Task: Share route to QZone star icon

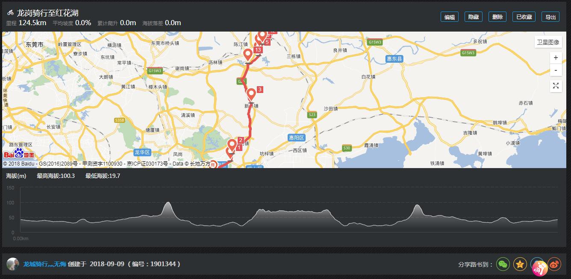Action: (x=520, y=264)
